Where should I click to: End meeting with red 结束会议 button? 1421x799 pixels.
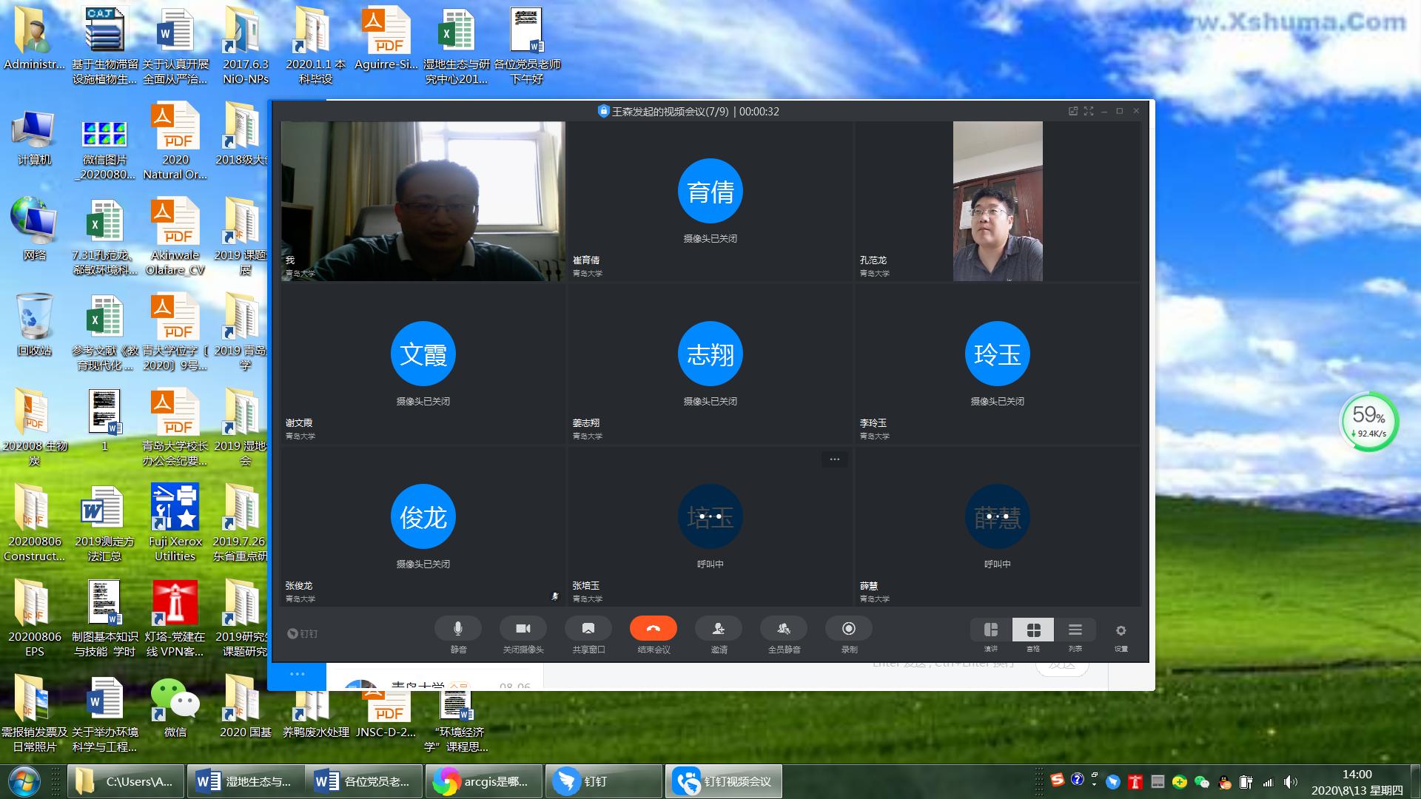click(653, 629)
